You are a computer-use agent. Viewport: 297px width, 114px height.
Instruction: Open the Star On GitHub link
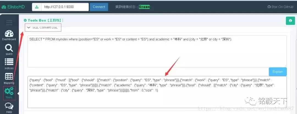point(280,7)
